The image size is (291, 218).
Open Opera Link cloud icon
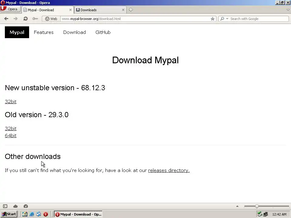pos(15,206)
